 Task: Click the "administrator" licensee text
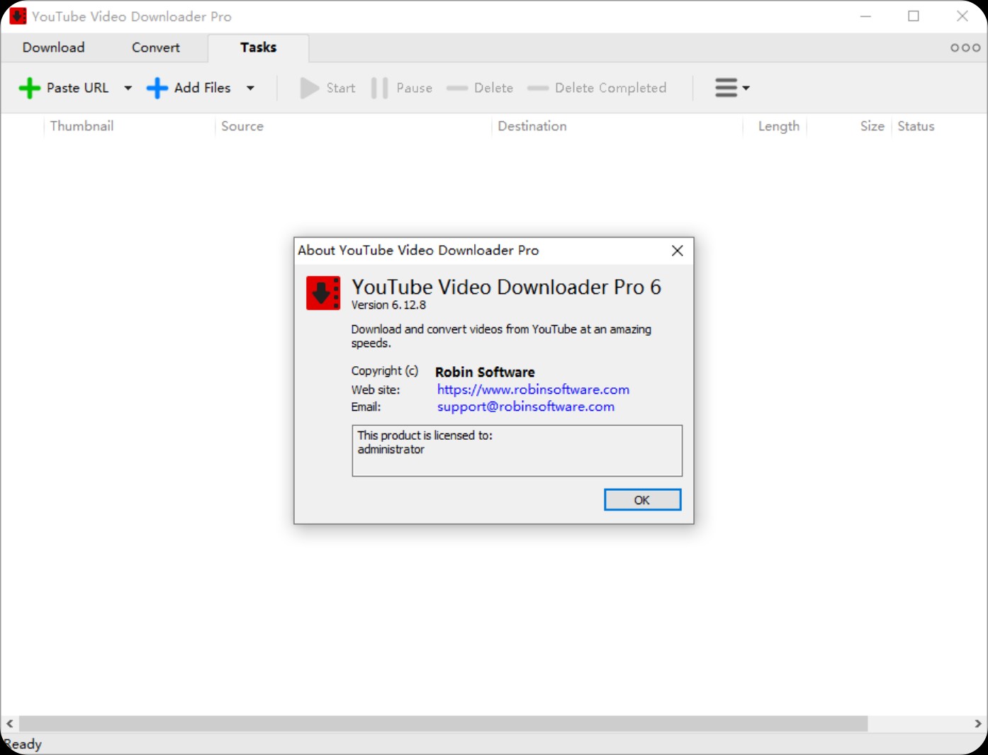pos(391,450)
